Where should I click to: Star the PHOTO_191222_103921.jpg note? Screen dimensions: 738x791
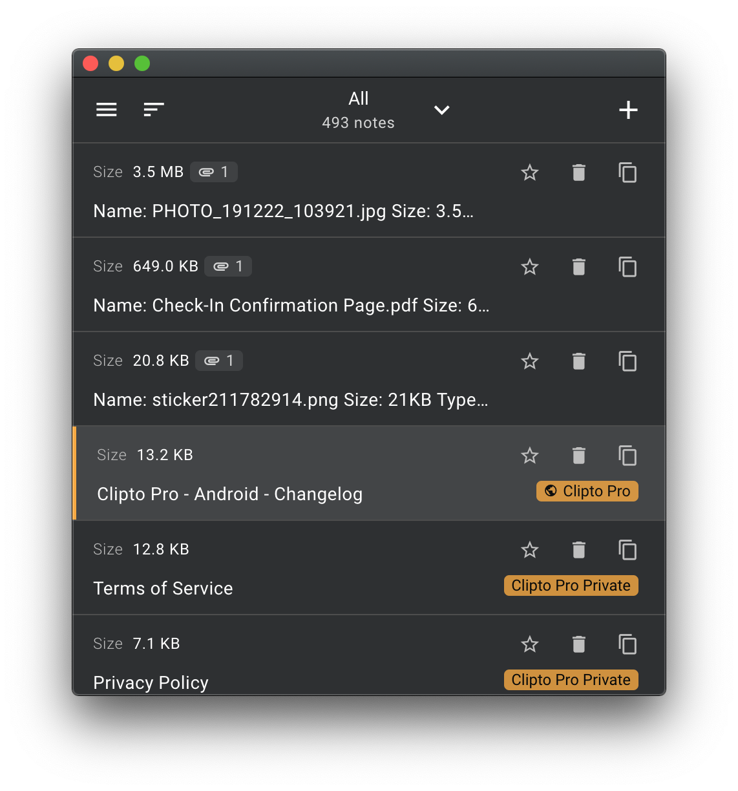(x=530, y=173)
